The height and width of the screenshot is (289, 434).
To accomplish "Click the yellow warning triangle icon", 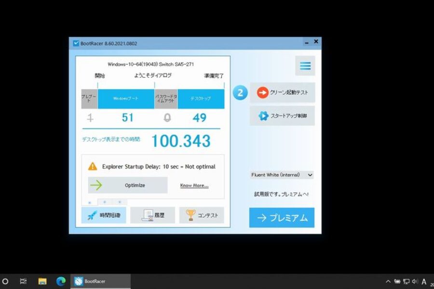I will pos(93,166).
